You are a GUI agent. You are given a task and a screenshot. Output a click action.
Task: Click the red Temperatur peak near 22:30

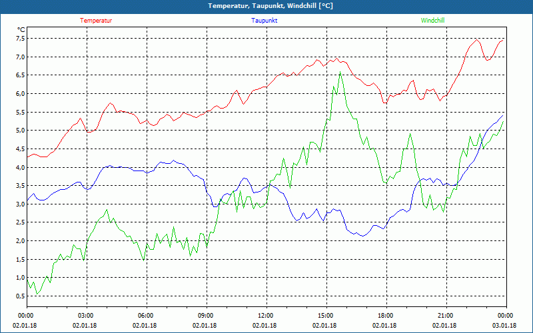click(476, 40)
